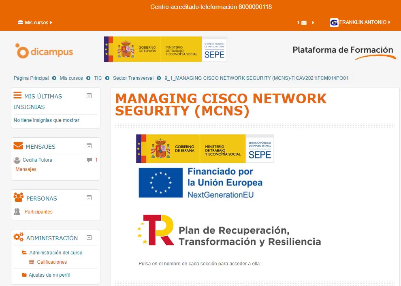This screenshot has width=401, height=286.
Task: Open the Mensajes link in messages block
Action: [x=26, y=169]
